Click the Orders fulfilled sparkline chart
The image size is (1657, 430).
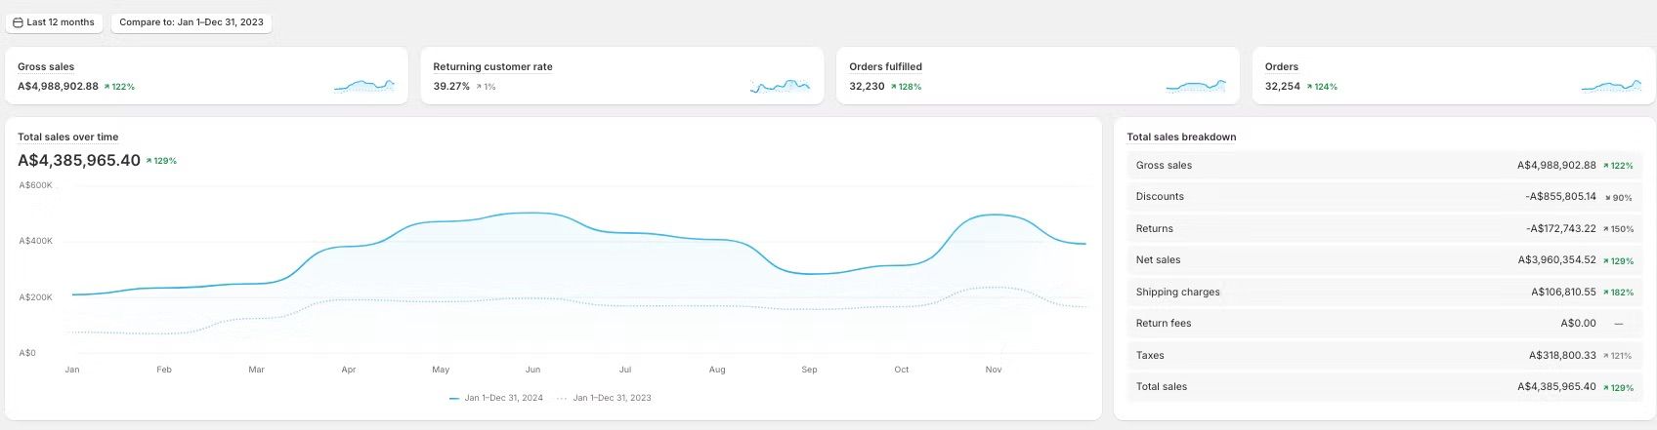pyautogui.click(x=1196, y=86)
